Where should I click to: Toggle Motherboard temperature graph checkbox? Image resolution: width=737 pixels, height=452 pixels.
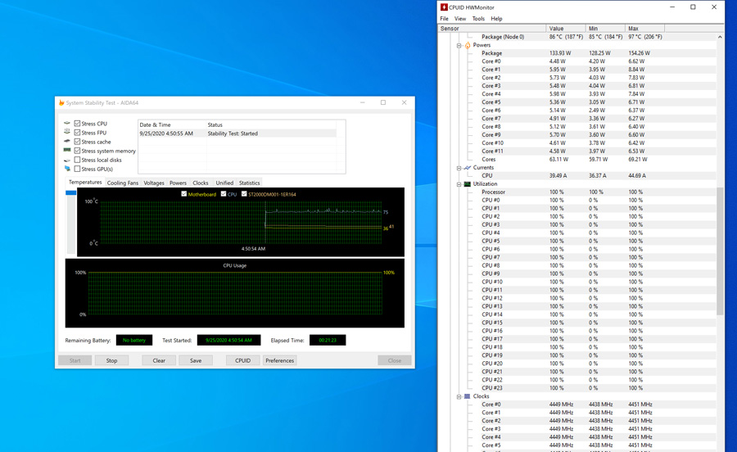pos(183,193)
